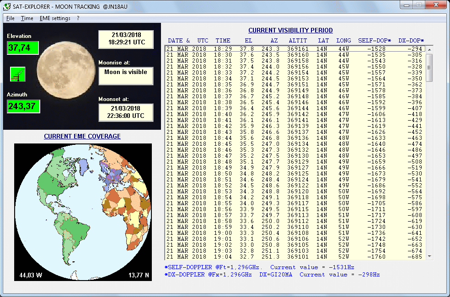Image resolution: width=450 pixels, height=297 pixels.
Task: Select the 19:04 row in visibility list
Action: click(295, 257)
